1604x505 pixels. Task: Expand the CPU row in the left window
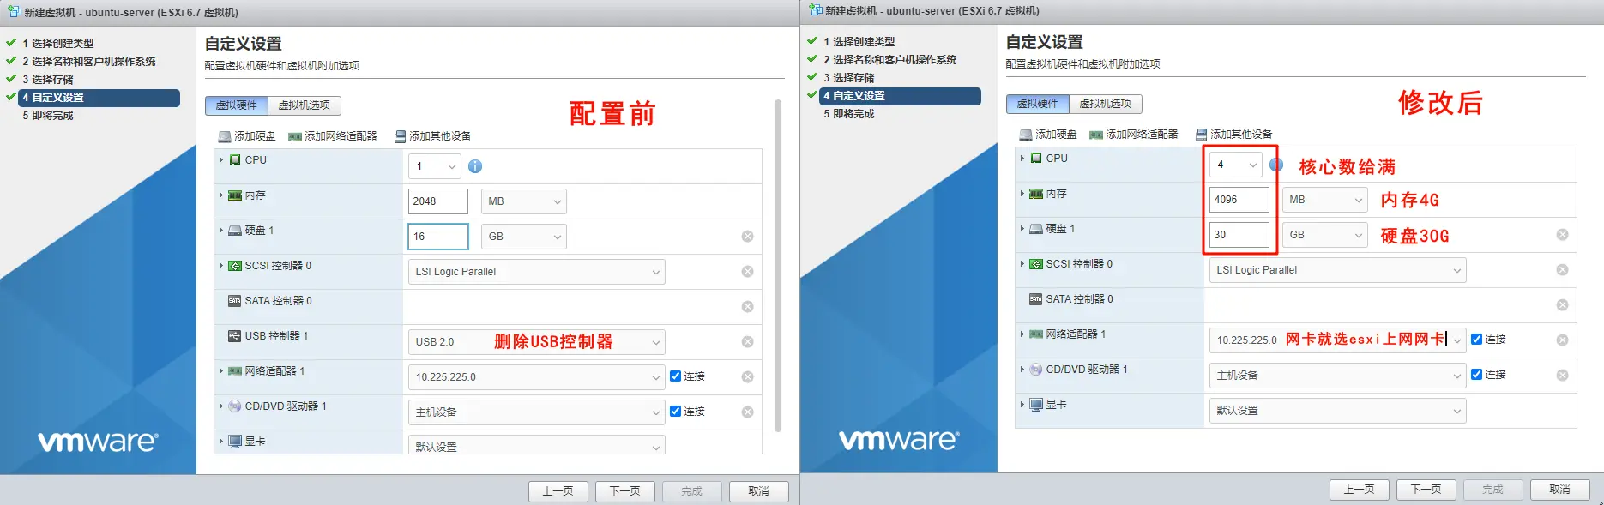[x=221, y=160]
